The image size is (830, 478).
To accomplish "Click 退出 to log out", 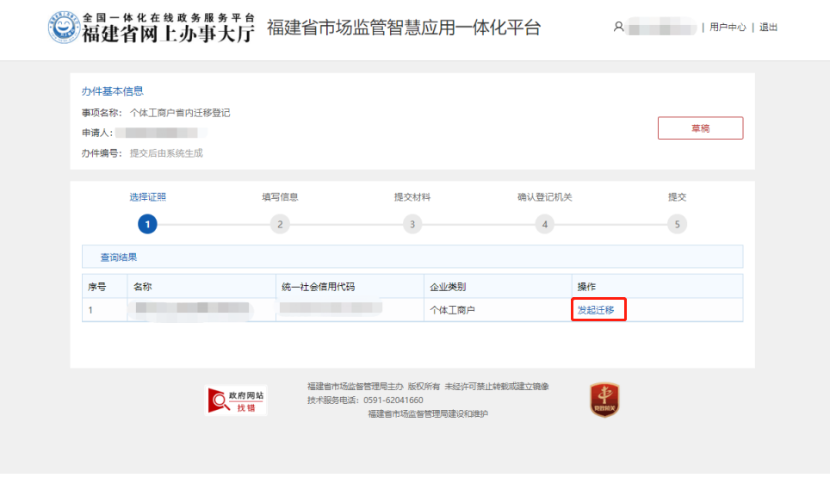I will click(x=768, y=28).
